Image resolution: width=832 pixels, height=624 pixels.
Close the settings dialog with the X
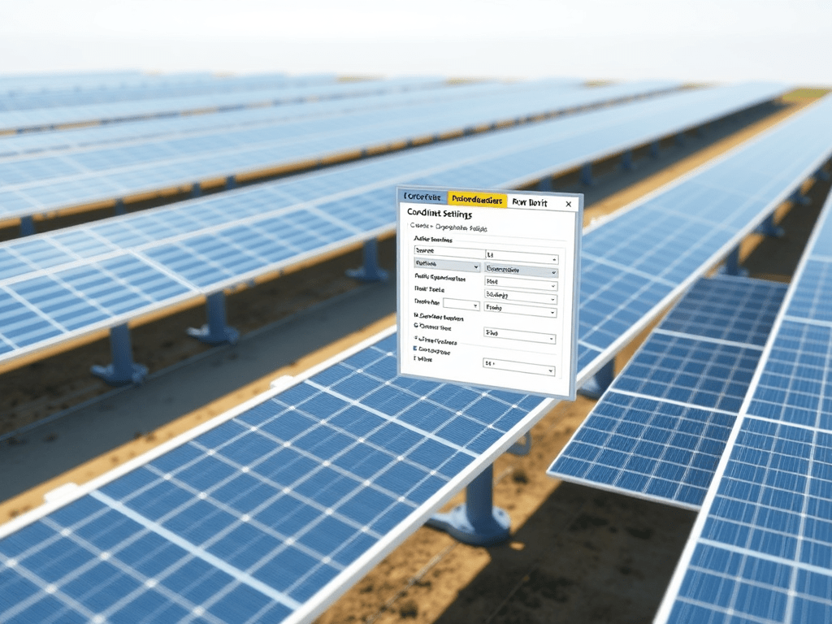coord(568,204)
